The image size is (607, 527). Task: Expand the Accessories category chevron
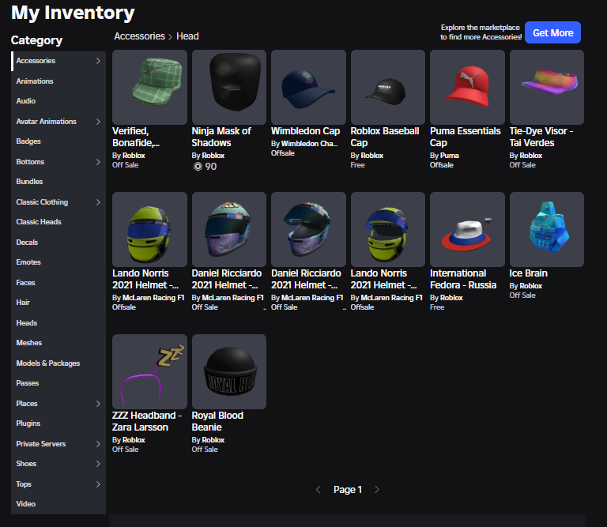[98, 61]
